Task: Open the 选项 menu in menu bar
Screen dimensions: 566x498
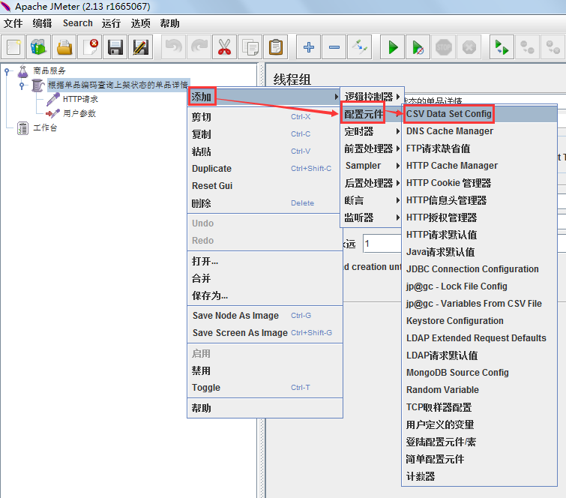Action: point(140,23)
